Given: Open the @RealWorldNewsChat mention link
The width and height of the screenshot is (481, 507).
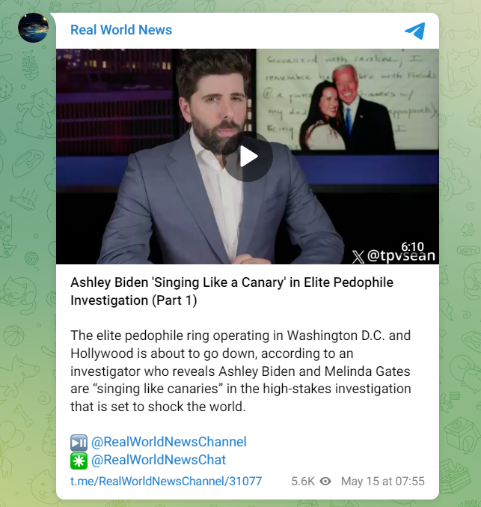Looking at the screenshot, I should click(x=159, y=460).
